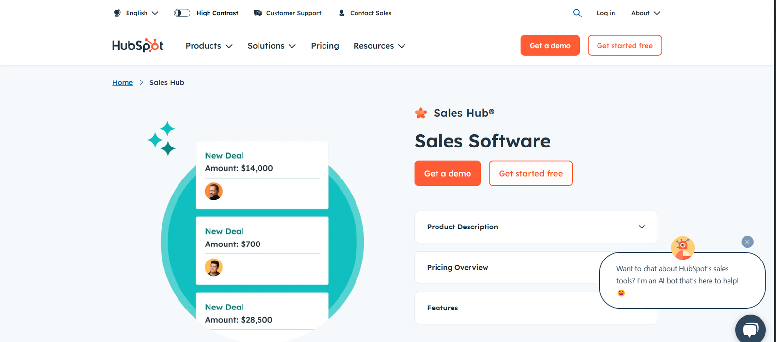The width and height of the screenshot is (776, 342).
Task: Open the English language dropdown
Action: tap(142, 13)
